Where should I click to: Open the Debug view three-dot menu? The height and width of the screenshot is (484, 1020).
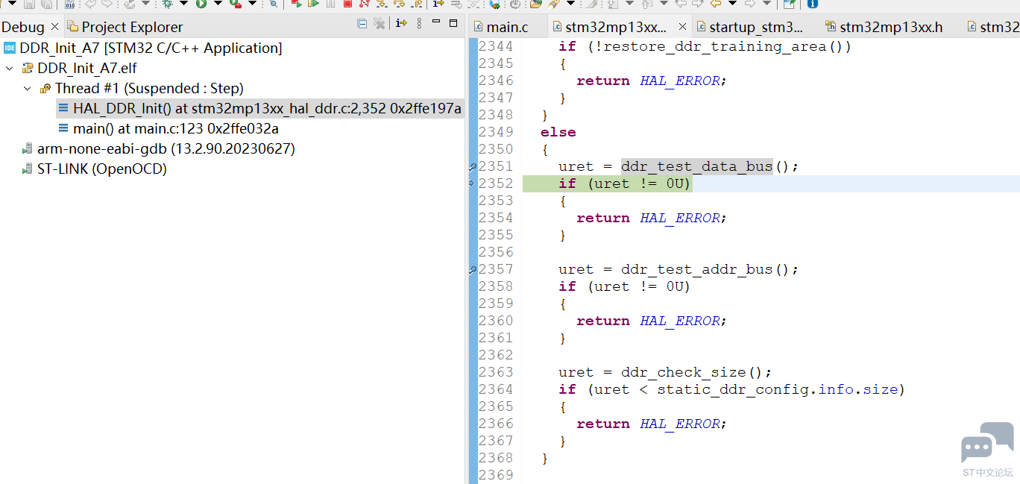(x=418, y=24)
